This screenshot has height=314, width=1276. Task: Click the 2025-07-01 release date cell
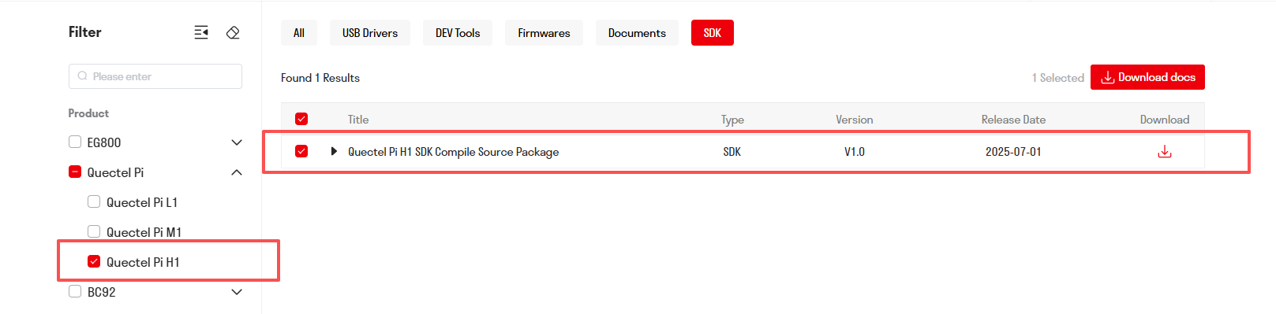click(x=1013, y=152)
